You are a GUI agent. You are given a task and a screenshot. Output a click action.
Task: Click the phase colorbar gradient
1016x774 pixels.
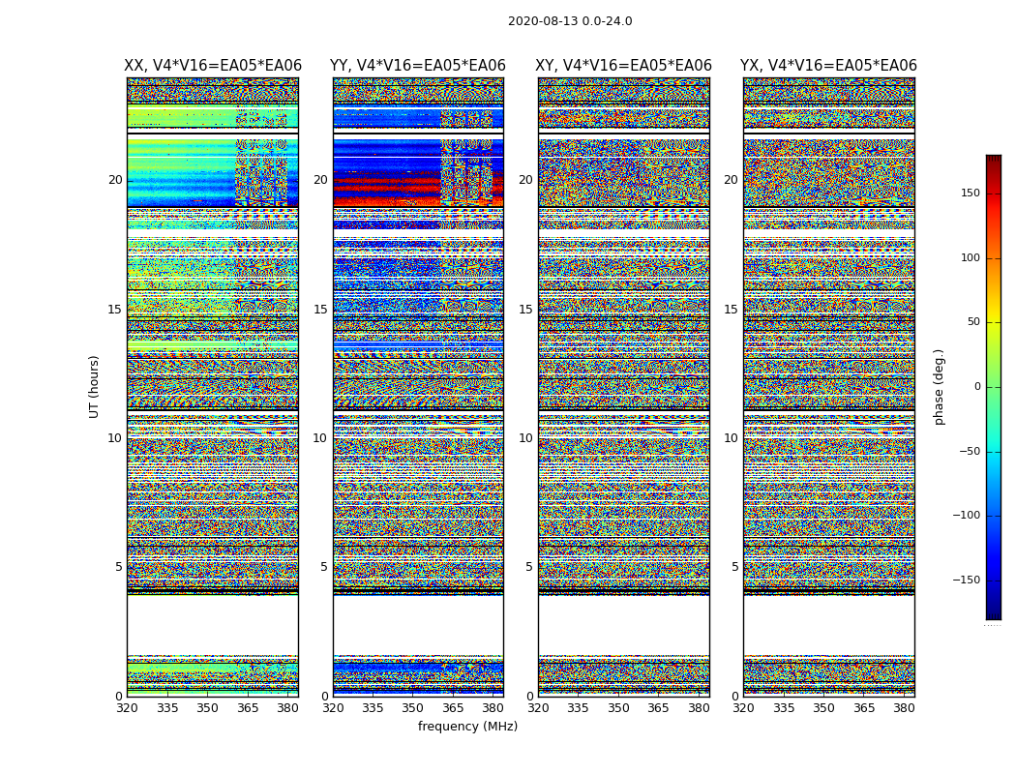coord(994,387)
